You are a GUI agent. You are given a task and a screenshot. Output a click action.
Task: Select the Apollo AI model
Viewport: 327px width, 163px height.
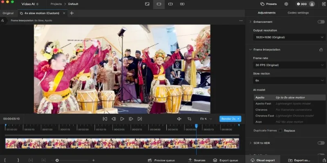289,97
